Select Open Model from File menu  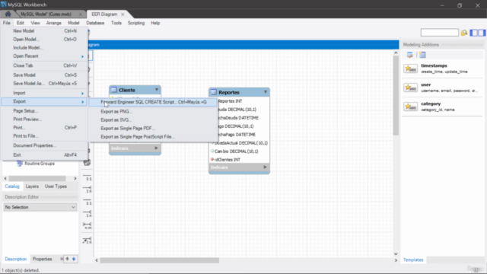[44, 40]
